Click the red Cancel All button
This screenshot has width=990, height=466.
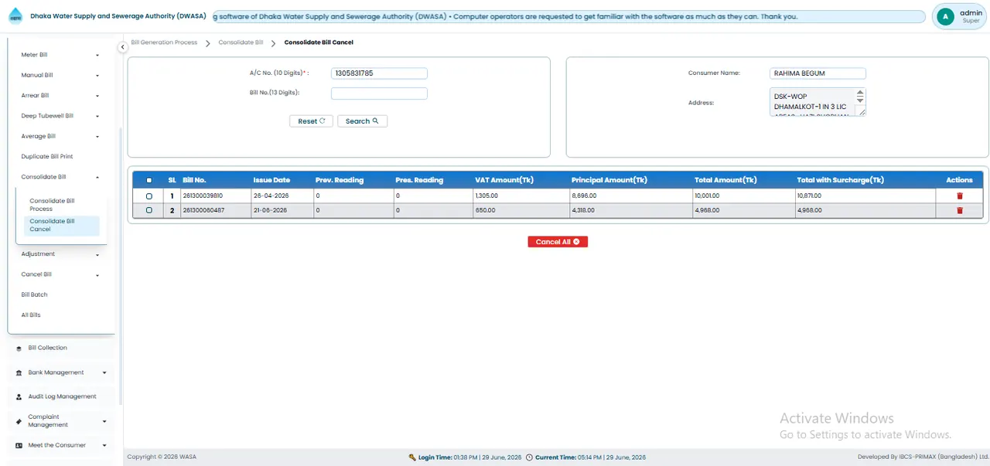pyautogui.click(x=558, y=242)
